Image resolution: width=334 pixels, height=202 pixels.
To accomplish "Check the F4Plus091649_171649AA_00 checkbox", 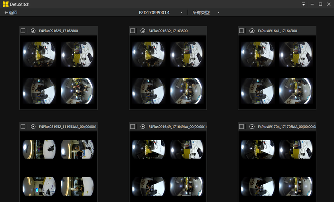I will (x=132, y=127).
